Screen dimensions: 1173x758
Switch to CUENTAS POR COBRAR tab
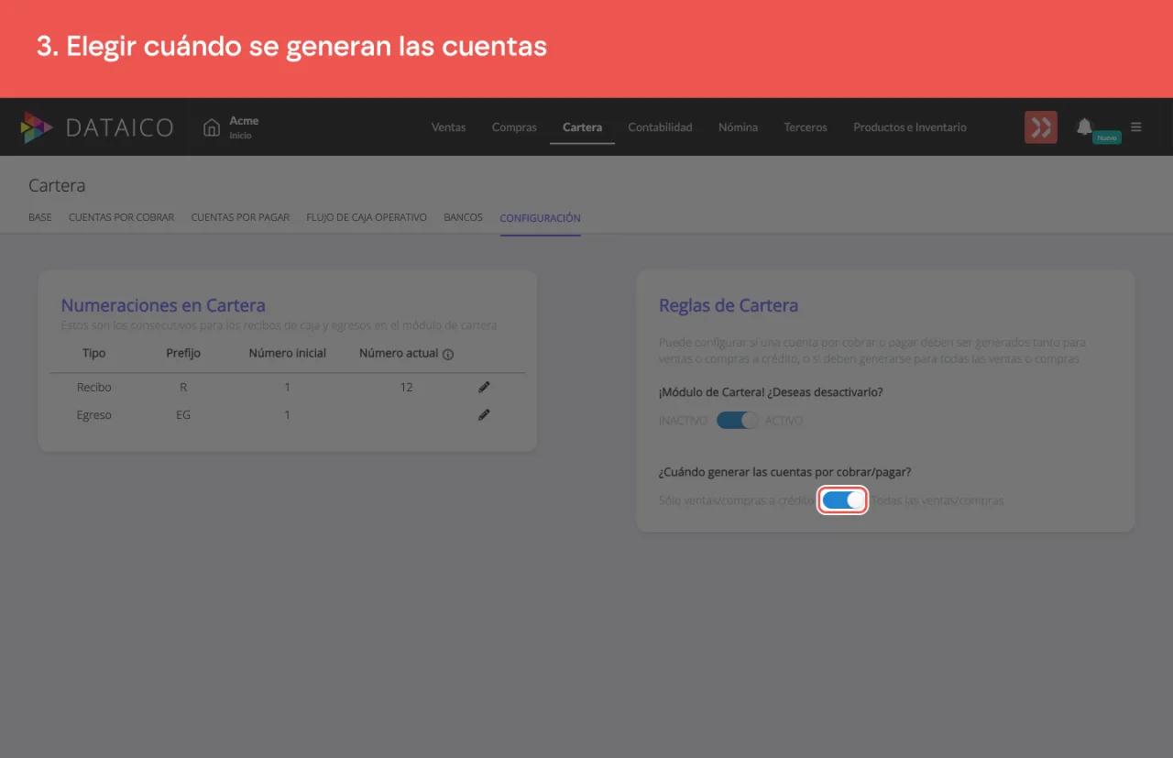pyautogui.click(x=121, y=218)
